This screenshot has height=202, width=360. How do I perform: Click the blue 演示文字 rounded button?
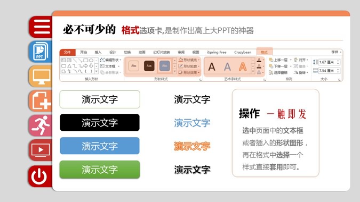pos(100,146)
